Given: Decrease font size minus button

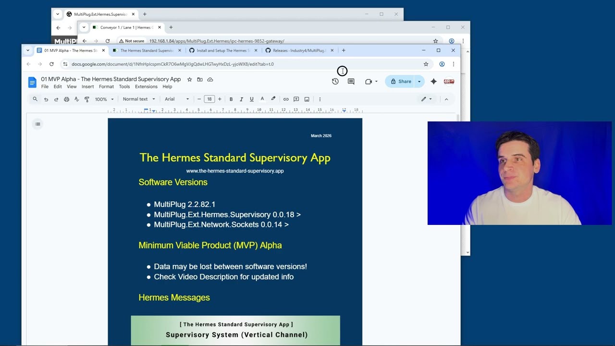Looking at the screenshot, I should coord(199,99).
